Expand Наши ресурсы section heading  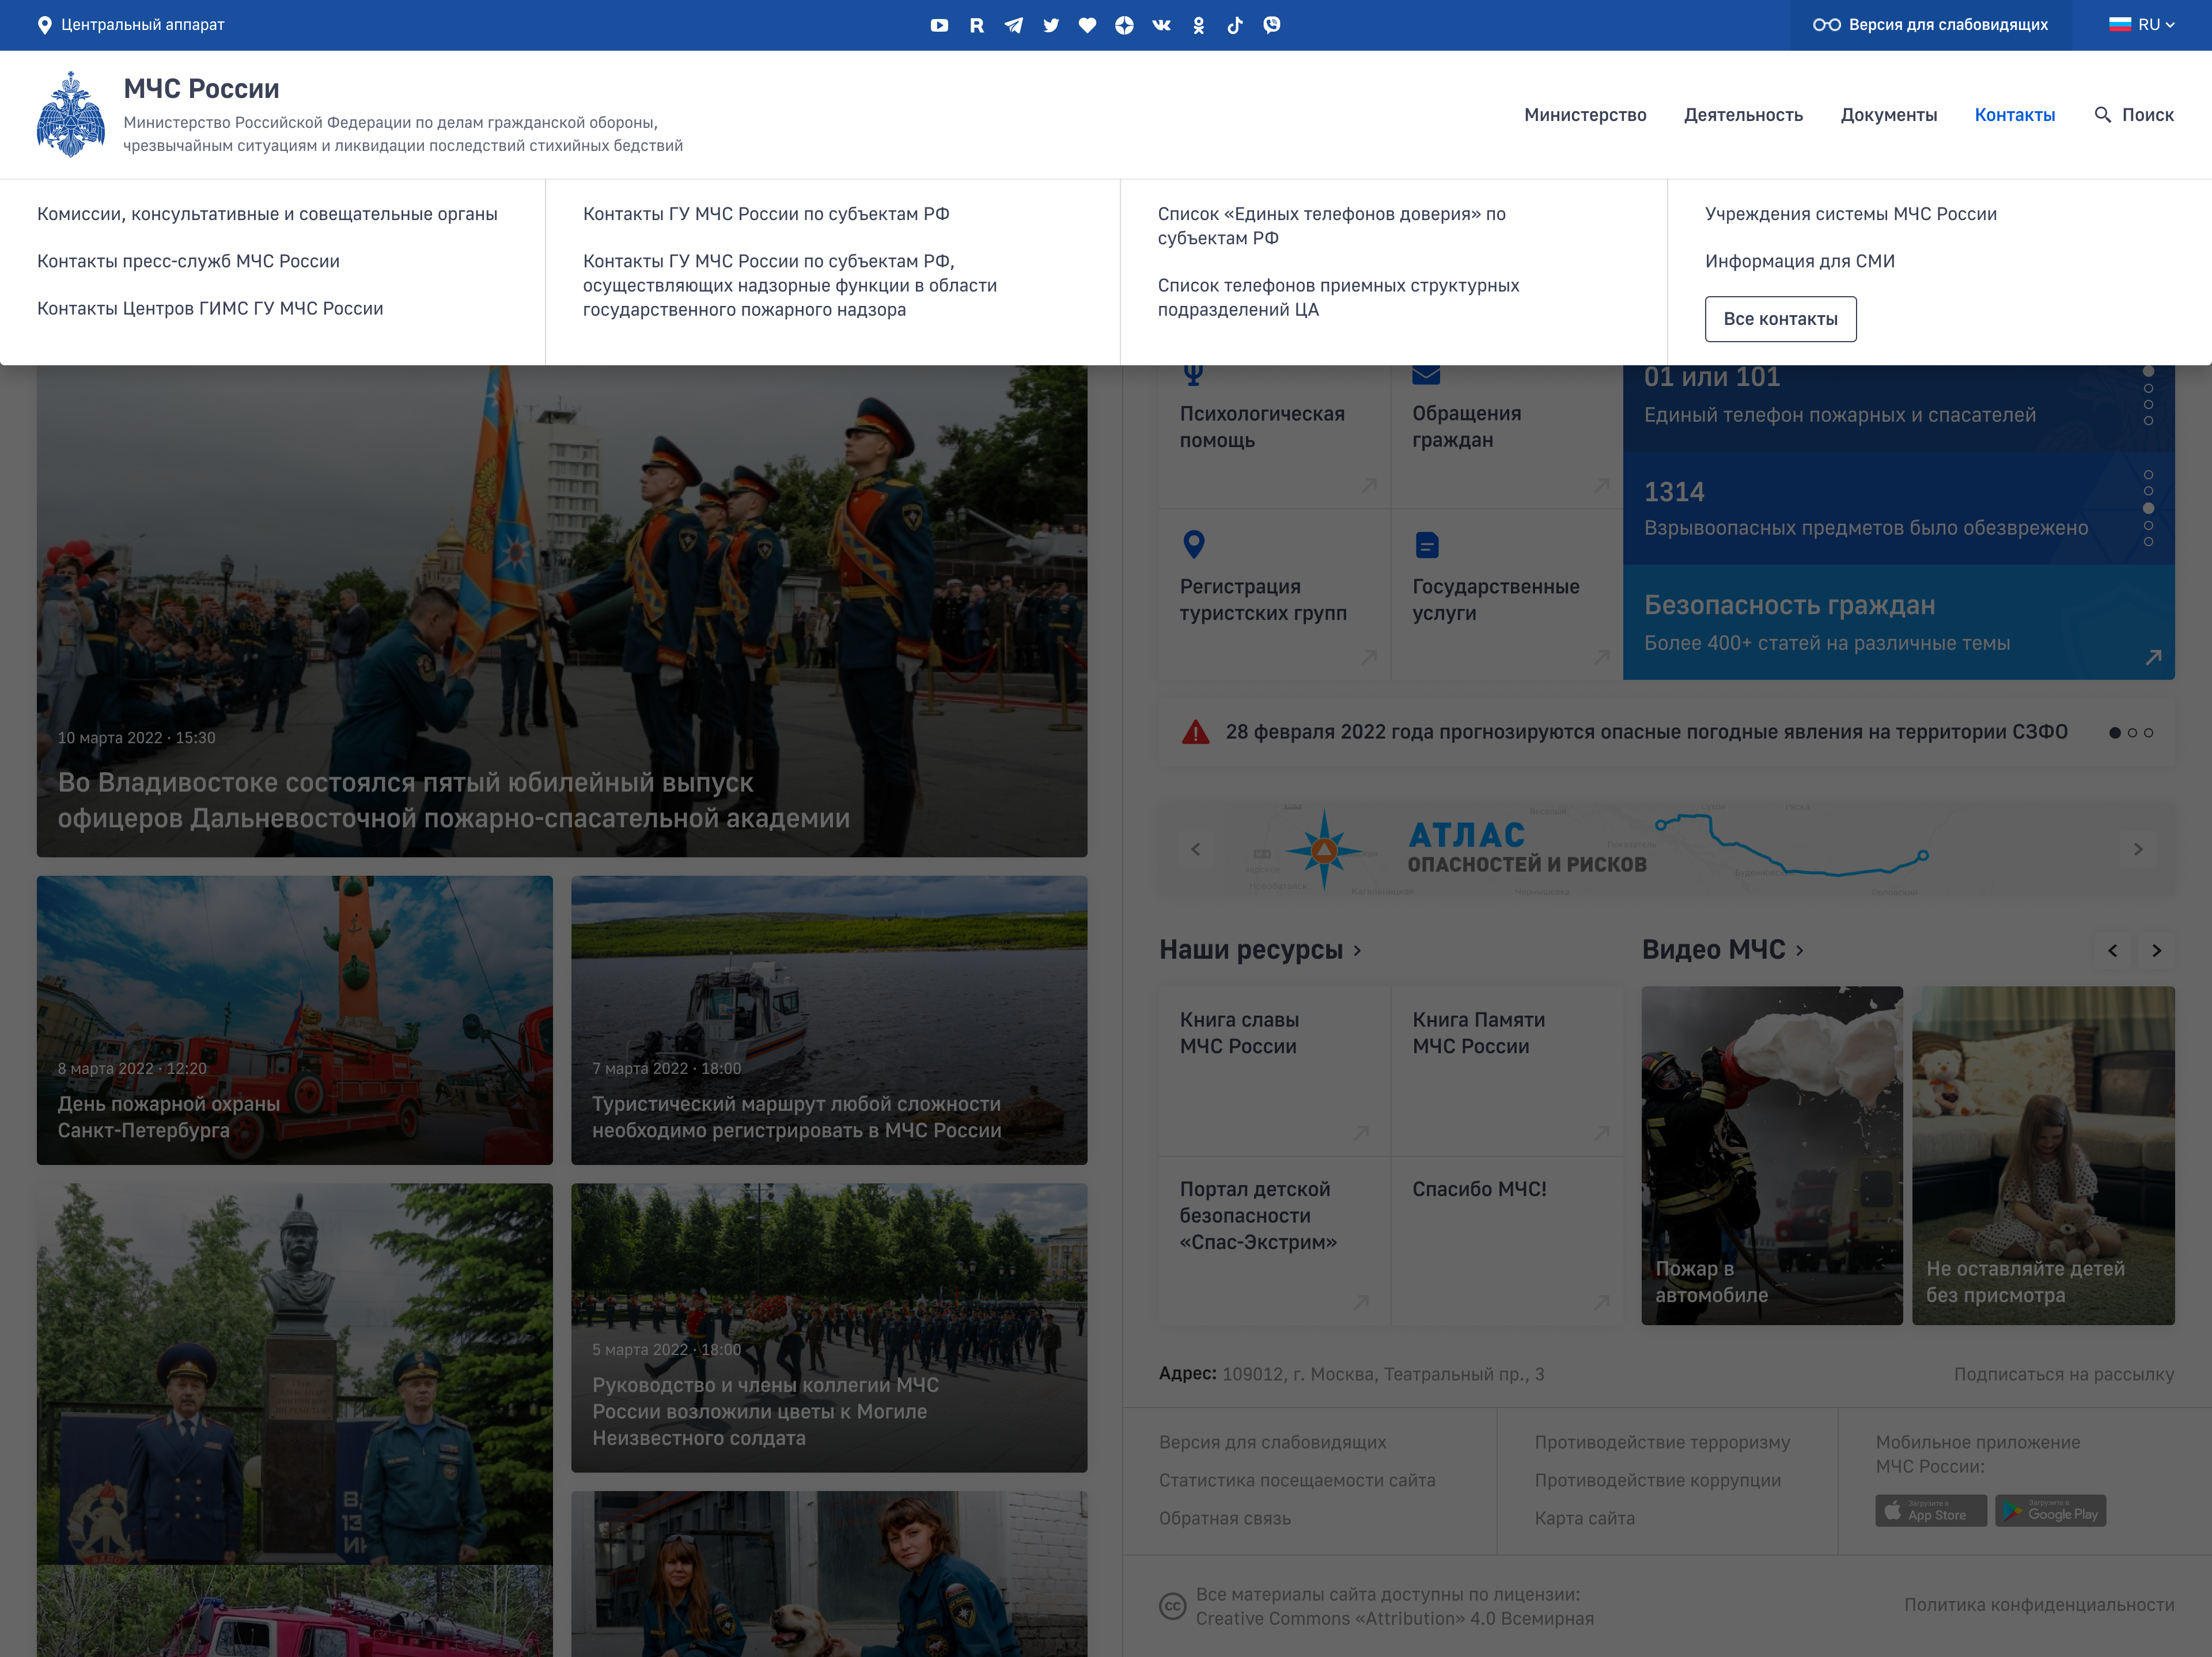tap(1260, 950)
